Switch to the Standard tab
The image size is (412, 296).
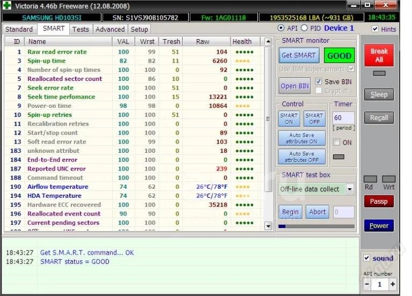[x=19, y=29]
